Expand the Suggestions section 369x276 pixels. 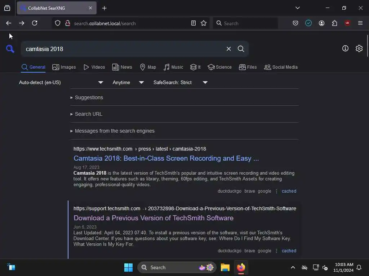(86, 97)
